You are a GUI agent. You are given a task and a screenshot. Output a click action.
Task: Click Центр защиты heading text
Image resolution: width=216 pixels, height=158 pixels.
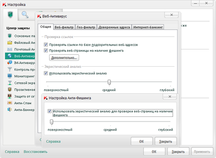[18, 28]
